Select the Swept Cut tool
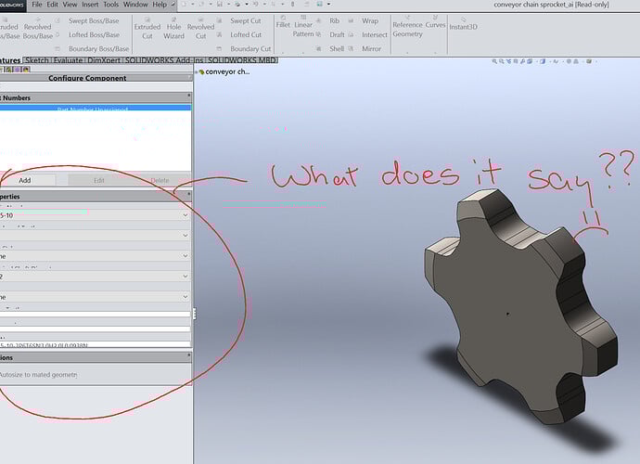This screenshot has width=640, height=464. click(241, 20)
